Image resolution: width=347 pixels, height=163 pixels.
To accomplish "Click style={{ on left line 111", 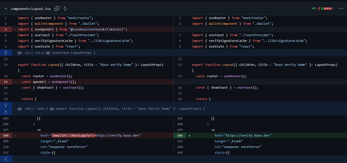I will point(48,153).
